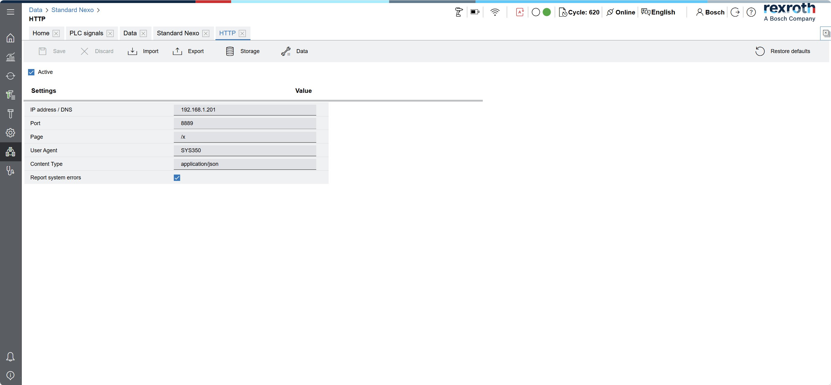
Task: Open the hamburger menu
Action: click(10, 12)
